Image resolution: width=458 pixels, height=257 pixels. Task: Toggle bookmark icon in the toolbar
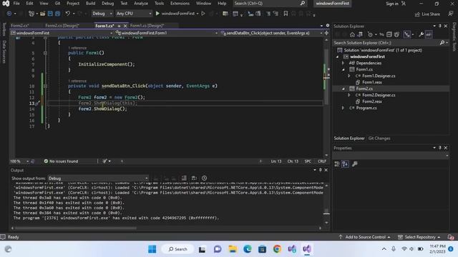pos(286,14)
